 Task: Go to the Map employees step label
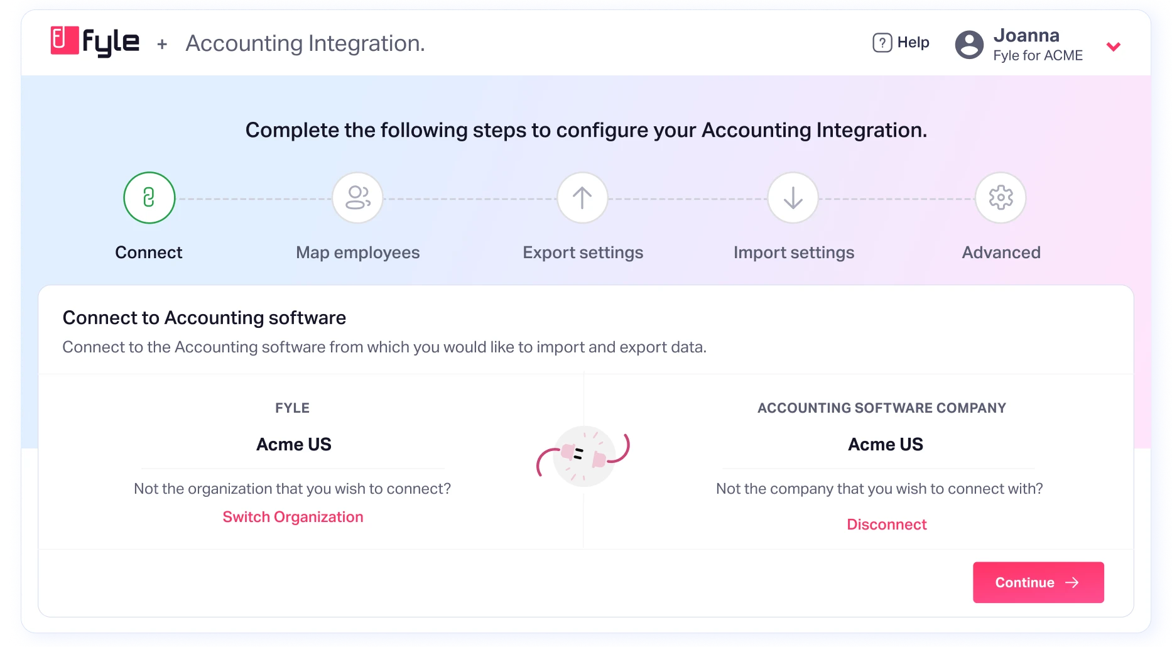[x=358, y=253]
